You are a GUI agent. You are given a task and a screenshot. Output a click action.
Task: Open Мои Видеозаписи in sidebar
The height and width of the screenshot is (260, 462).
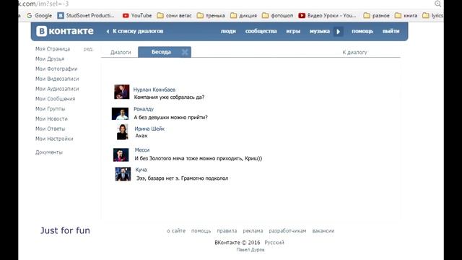[x=57, y=79]
